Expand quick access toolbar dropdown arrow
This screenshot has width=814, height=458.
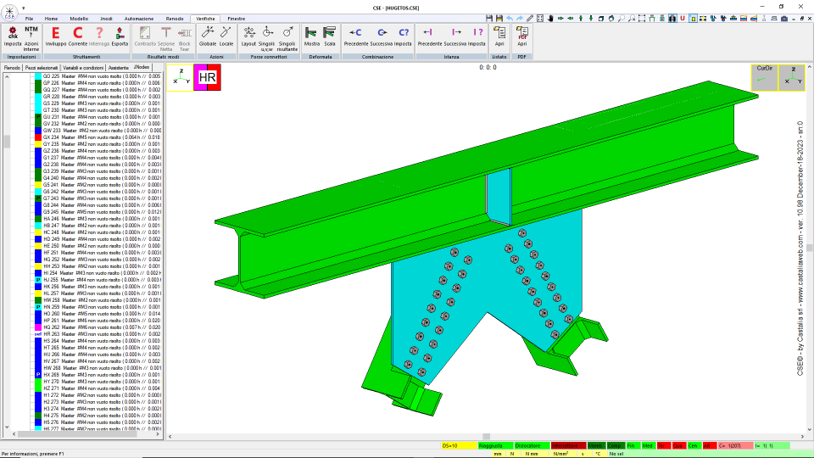tap(24, 8)
